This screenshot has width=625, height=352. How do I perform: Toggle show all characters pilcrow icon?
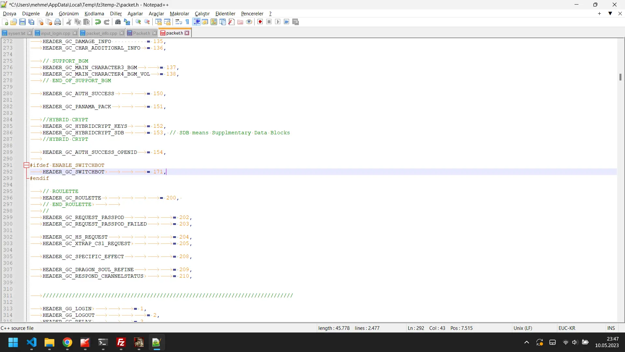187,22
